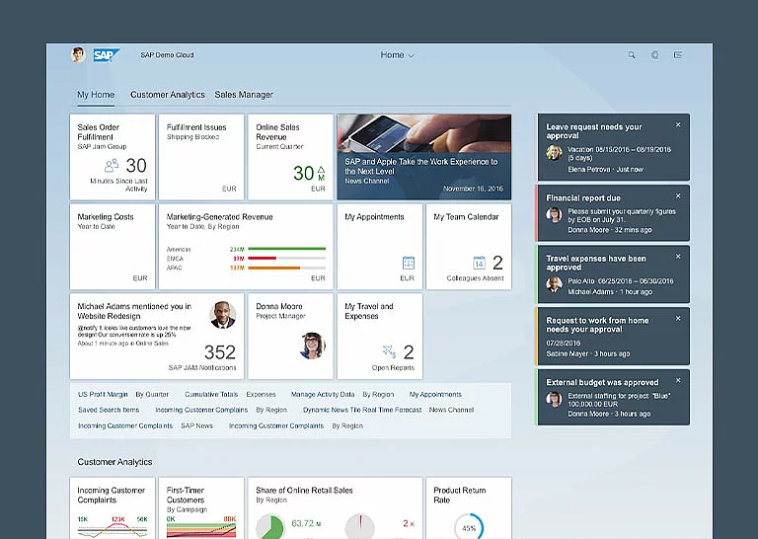Click the airplane travel expenses icon

click(389, 351)
